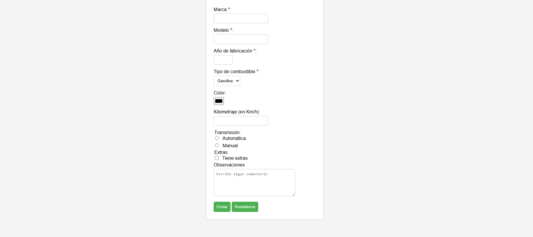This screenshot has height=237, width=533.
Task: Open the Tipo de combustible dropdown
Action: coord(227,81)
